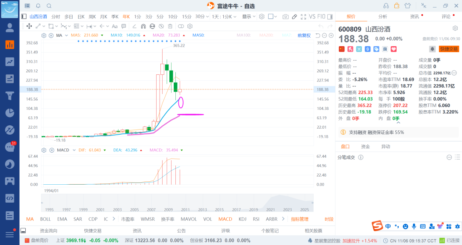
Task: Select the move crosshair drawing tool
Action: click(29, 26)
